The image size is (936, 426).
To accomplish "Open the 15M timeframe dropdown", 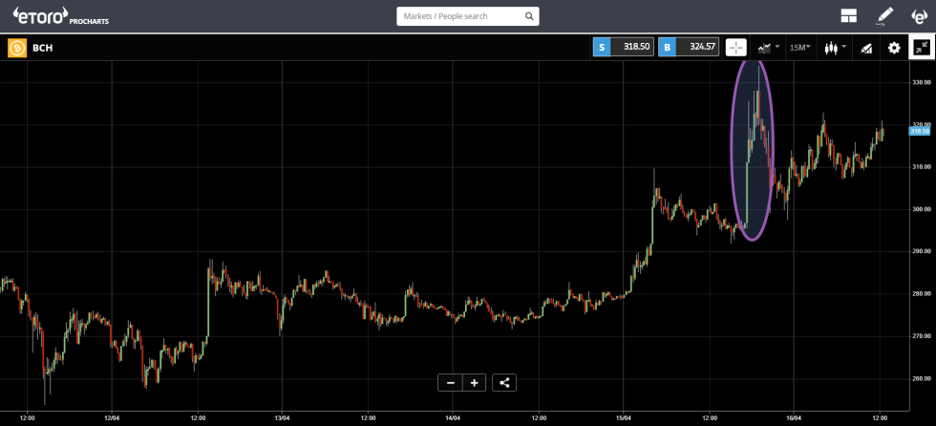I will [x=800, y=48].
